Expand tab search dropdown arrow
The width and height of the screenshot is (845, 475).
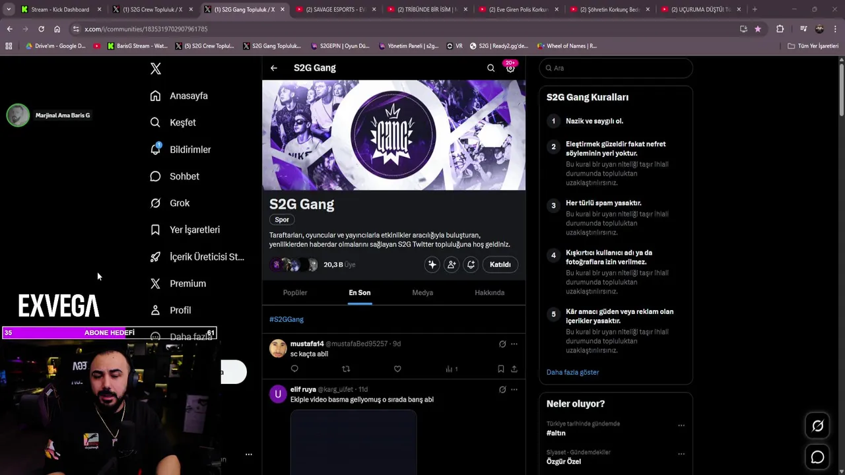(x=8, y=9)
